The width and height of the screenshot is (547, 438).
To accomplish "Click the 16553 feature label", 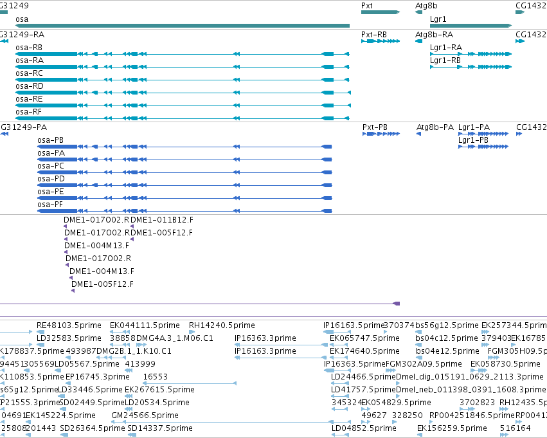I will [x=156, y=378].
